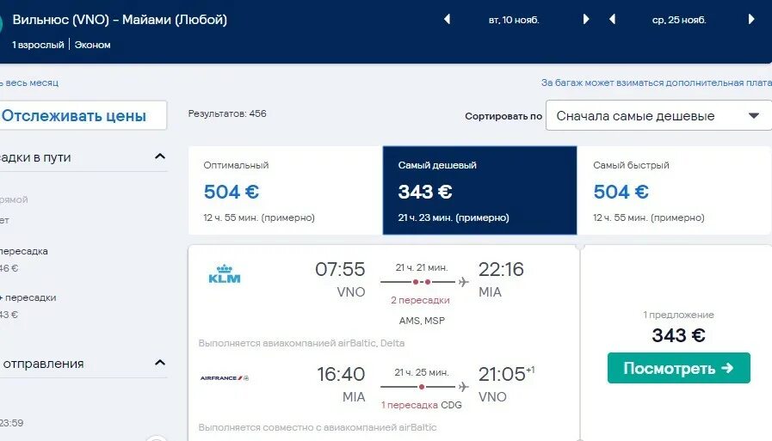Click the Посмотреть button

point(678,368)
